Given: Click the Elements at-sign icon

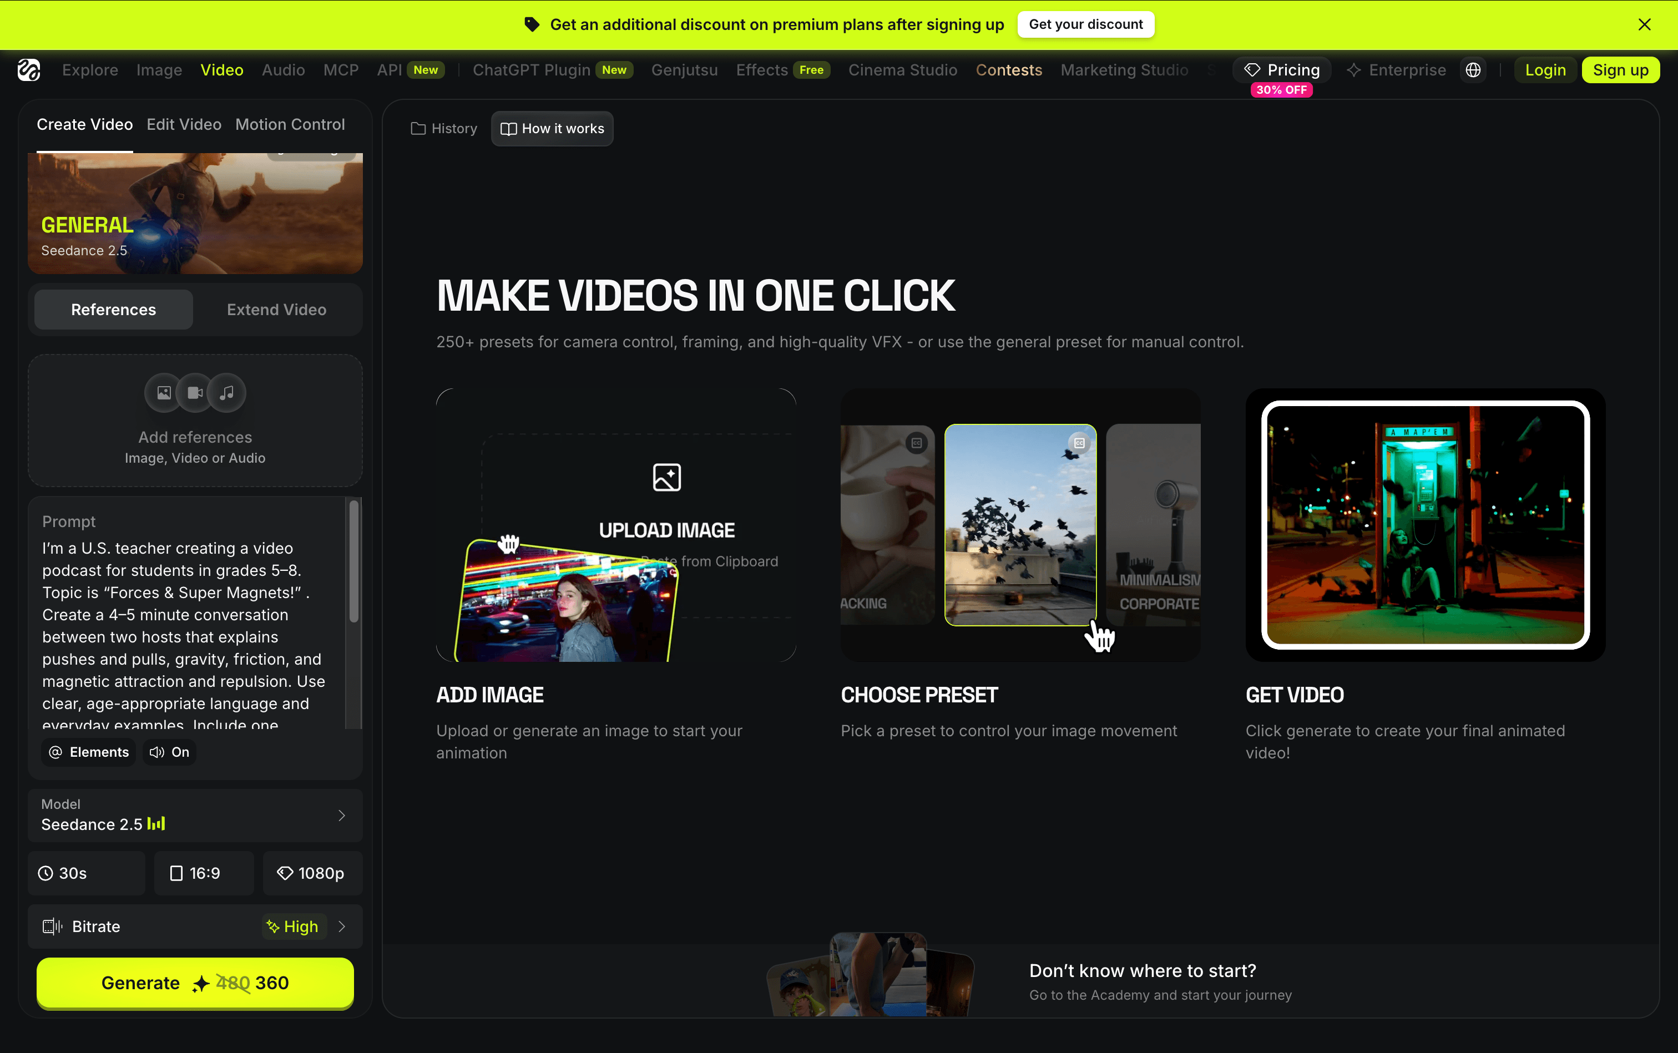Looking at the screenshot, I should tap(55, 752).
